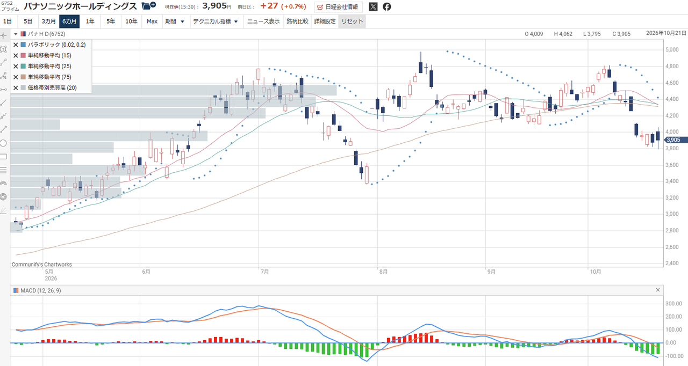Open 詳細設定 advanced settings

(325, 21)
